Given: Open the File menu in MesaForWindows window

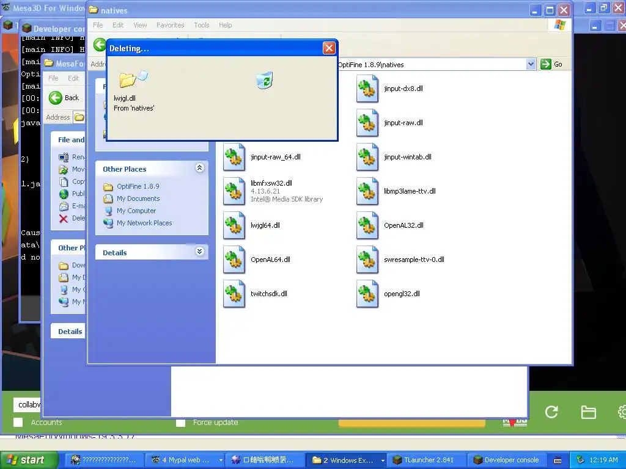Looking at the screenshot, I should point(53,78).
